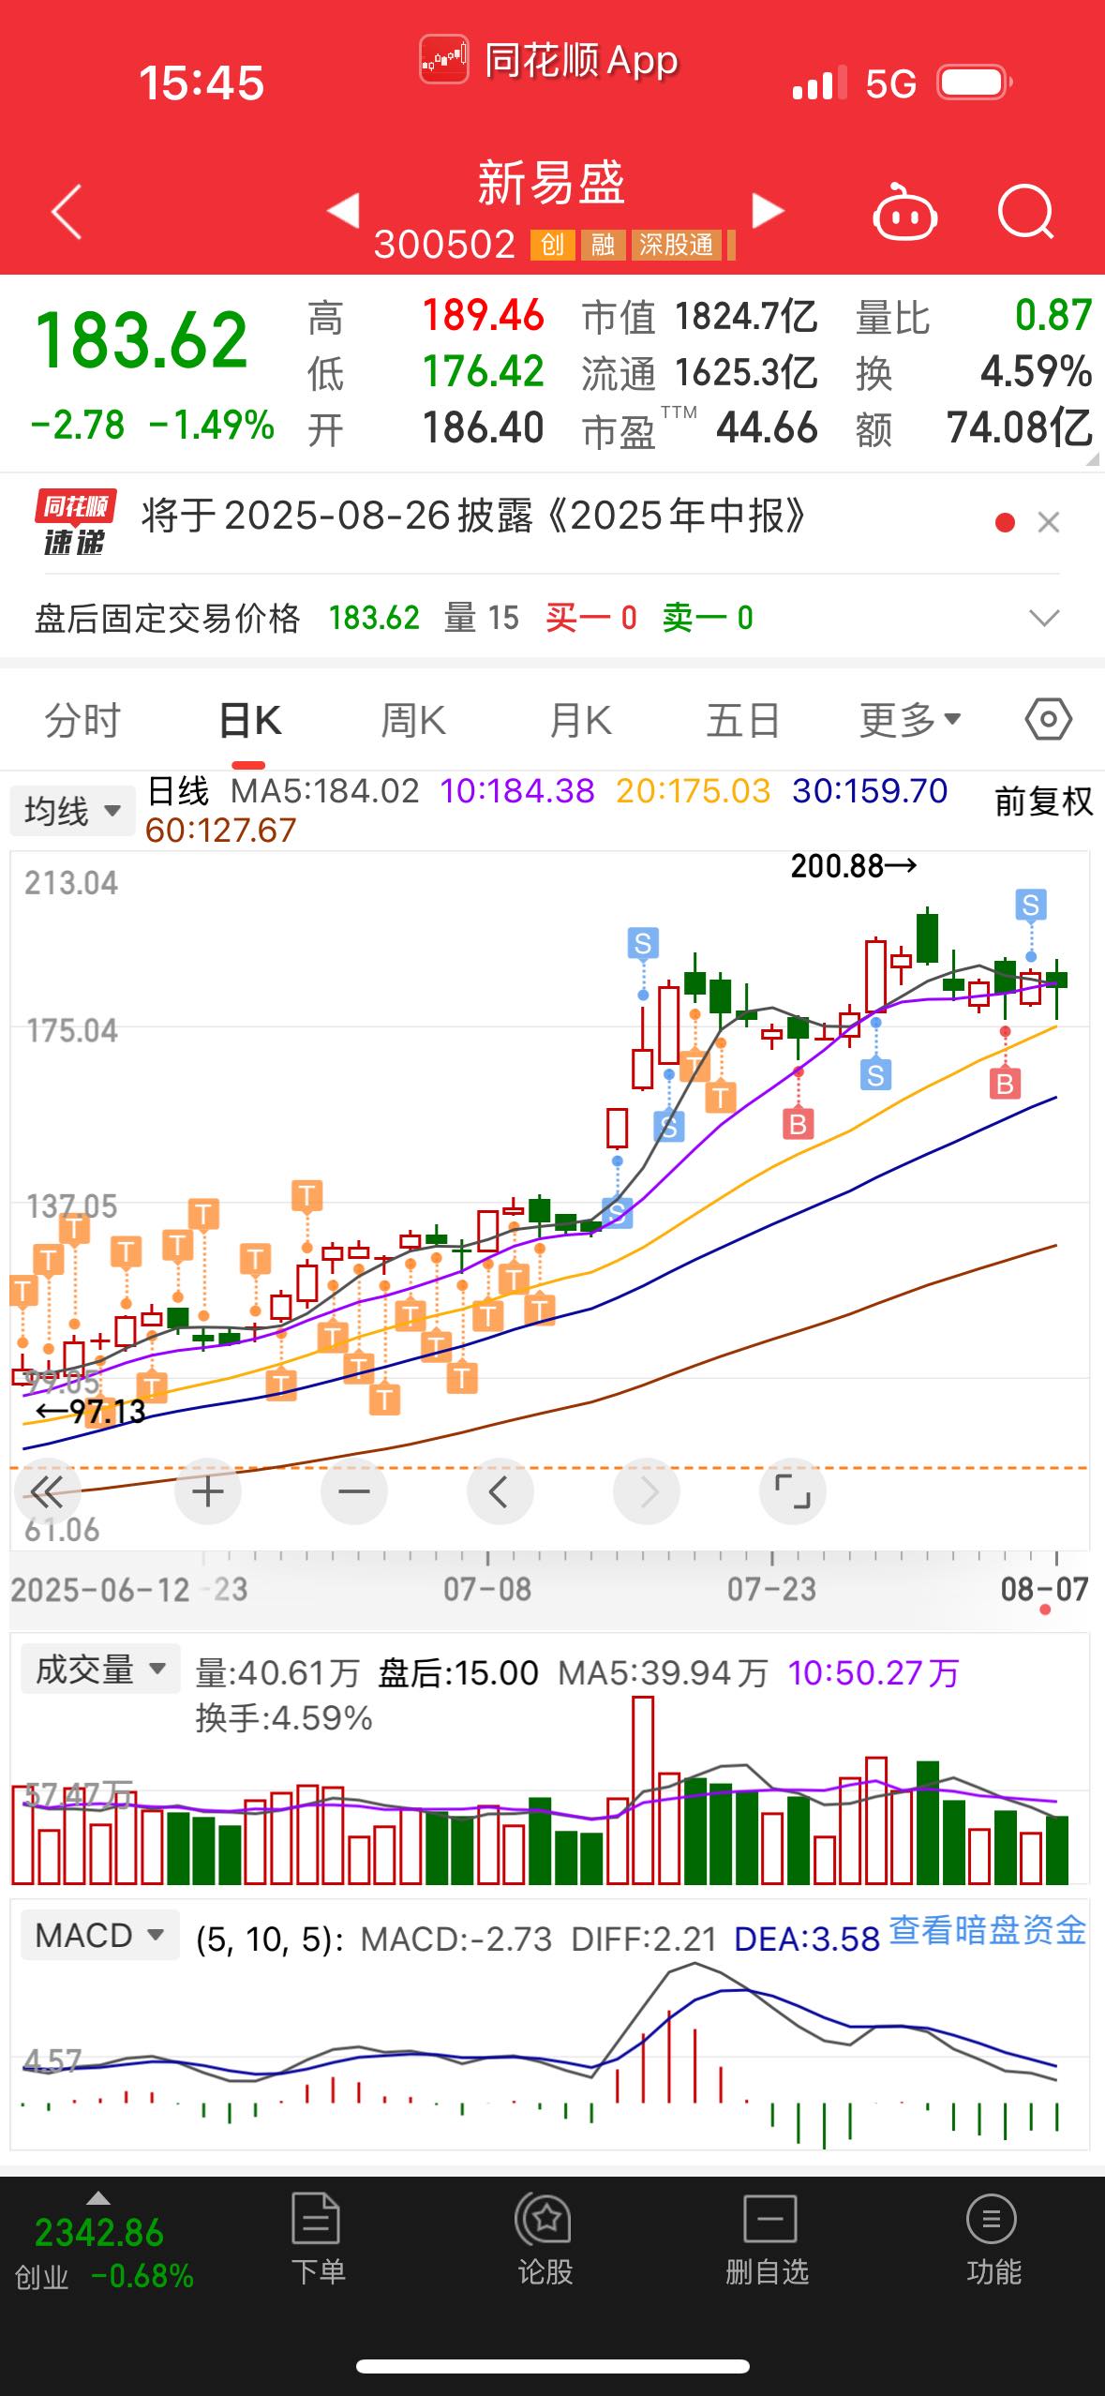Open the 成交量 indicator dropdown
Image resolution: width=1105 pixels, height=2396 pixels.
point(100,1670)
